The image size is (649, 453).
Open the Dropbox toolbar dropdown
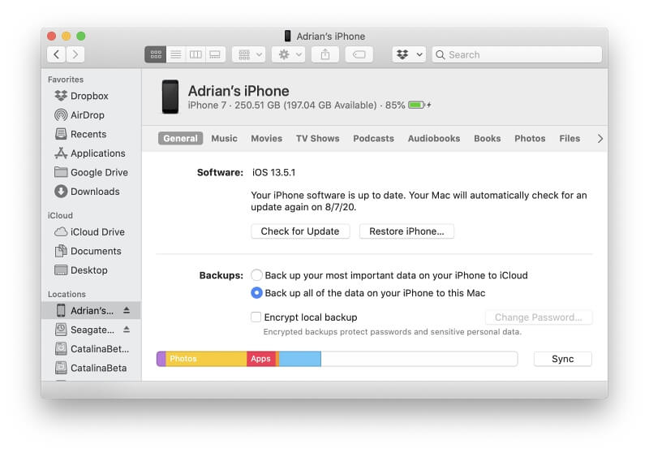click(409, 54)
